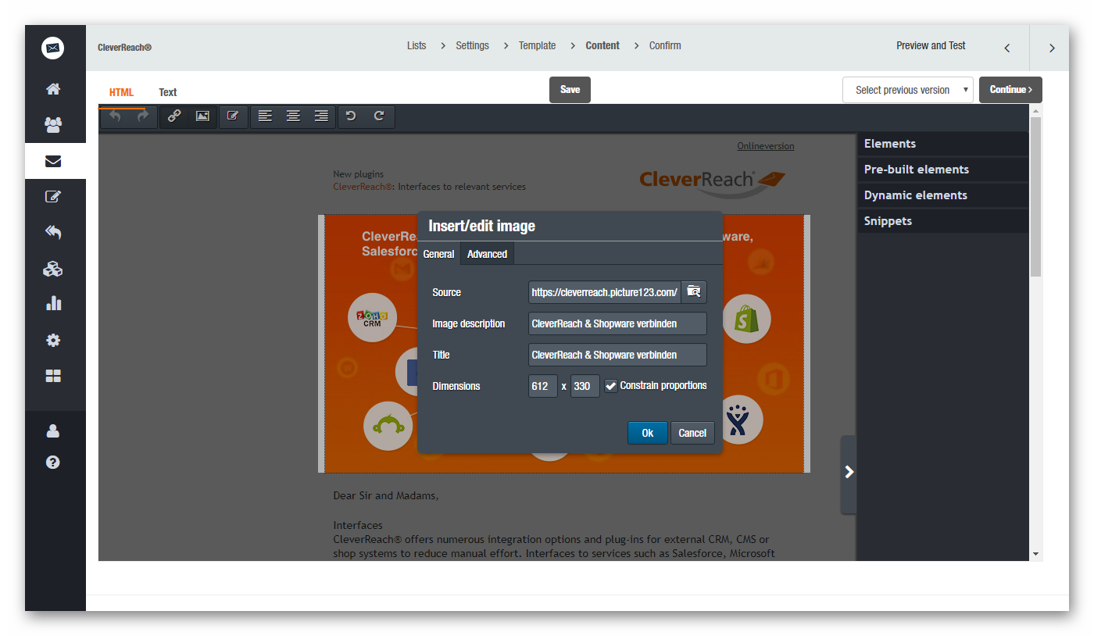Align text right in editor toolbar
This screenshot has height=636, width=1094.
click(321, 116)
